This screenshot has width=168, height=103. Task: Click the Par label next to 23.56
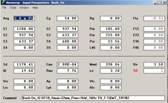pyautogui.click(x=92, y=41)
